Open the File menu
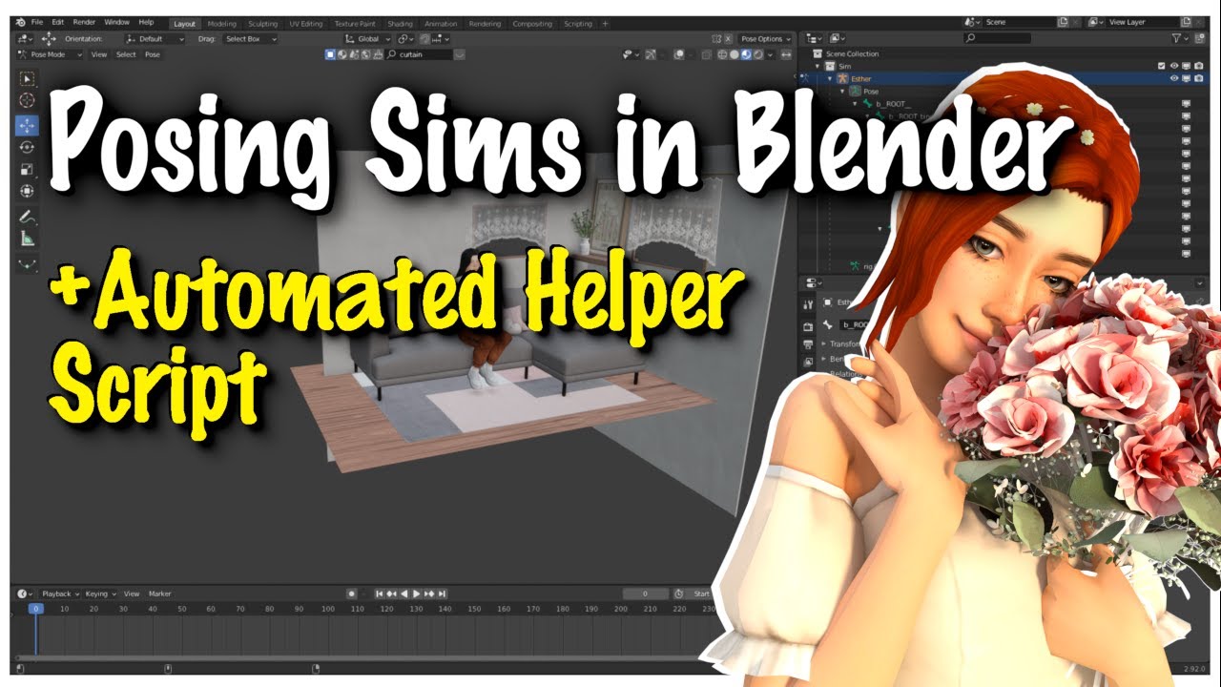Viewport: 1221px width, 687px height. [37, 22]
